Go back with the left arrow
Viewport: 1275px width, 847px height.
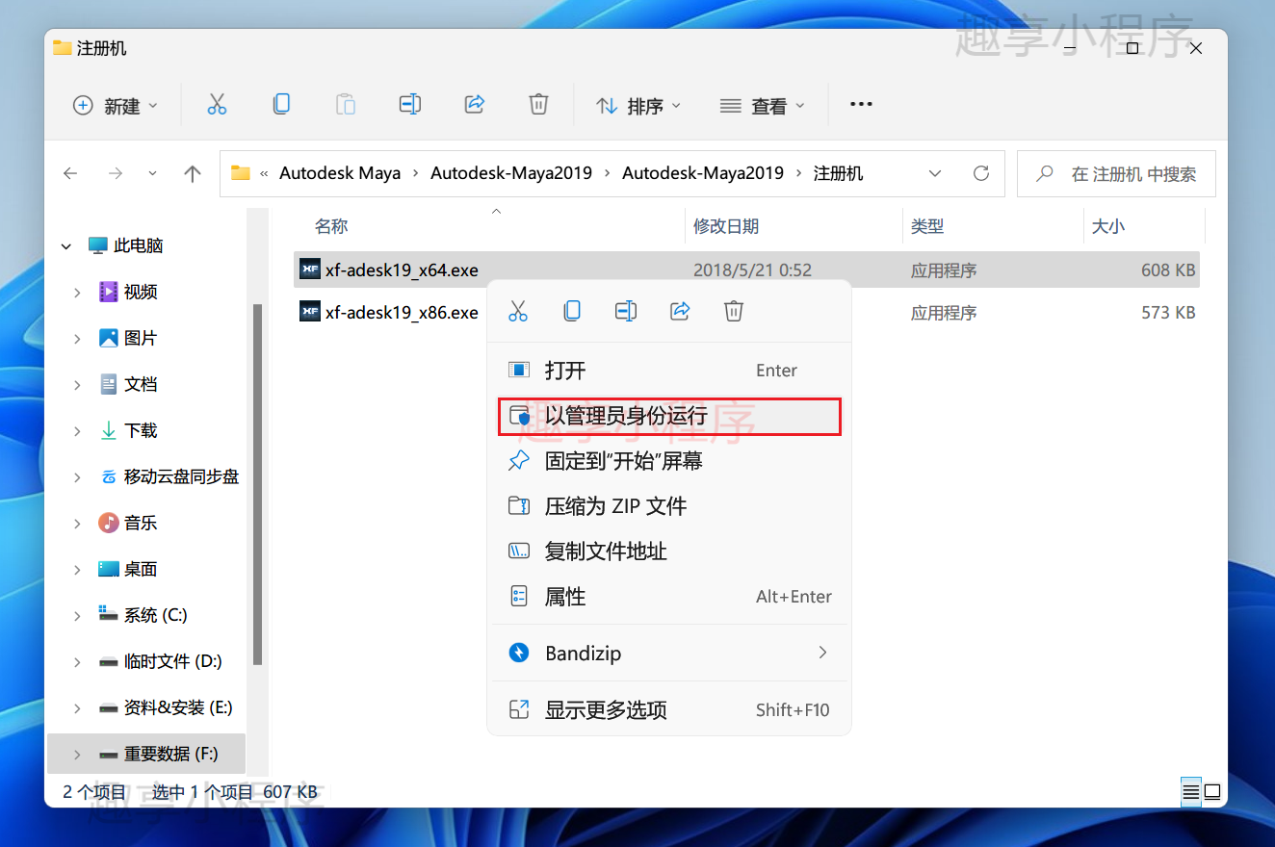(x=70, y=173)
